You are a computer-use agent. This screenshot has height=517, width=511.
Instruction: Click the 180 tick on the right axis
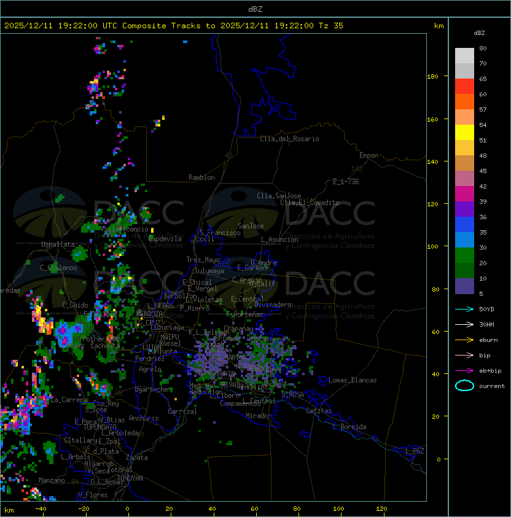tap(432, 77)
